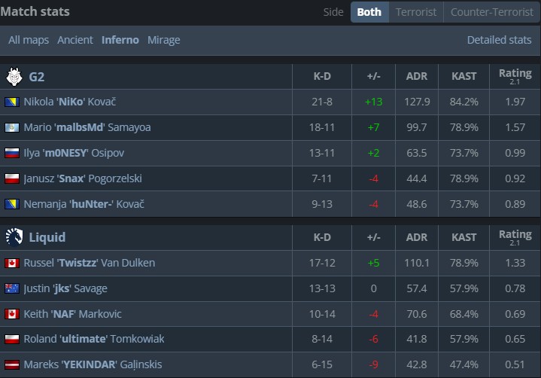Select the Inferno map tab
The image size is (541, 378).
click(x=120, y=40)
